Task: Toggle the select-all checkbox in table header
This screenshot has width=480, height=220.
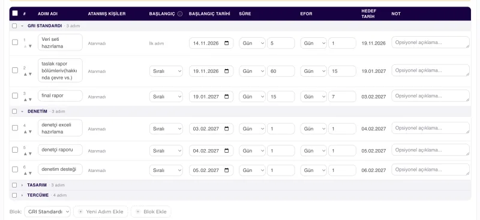Action: point(15,13)
